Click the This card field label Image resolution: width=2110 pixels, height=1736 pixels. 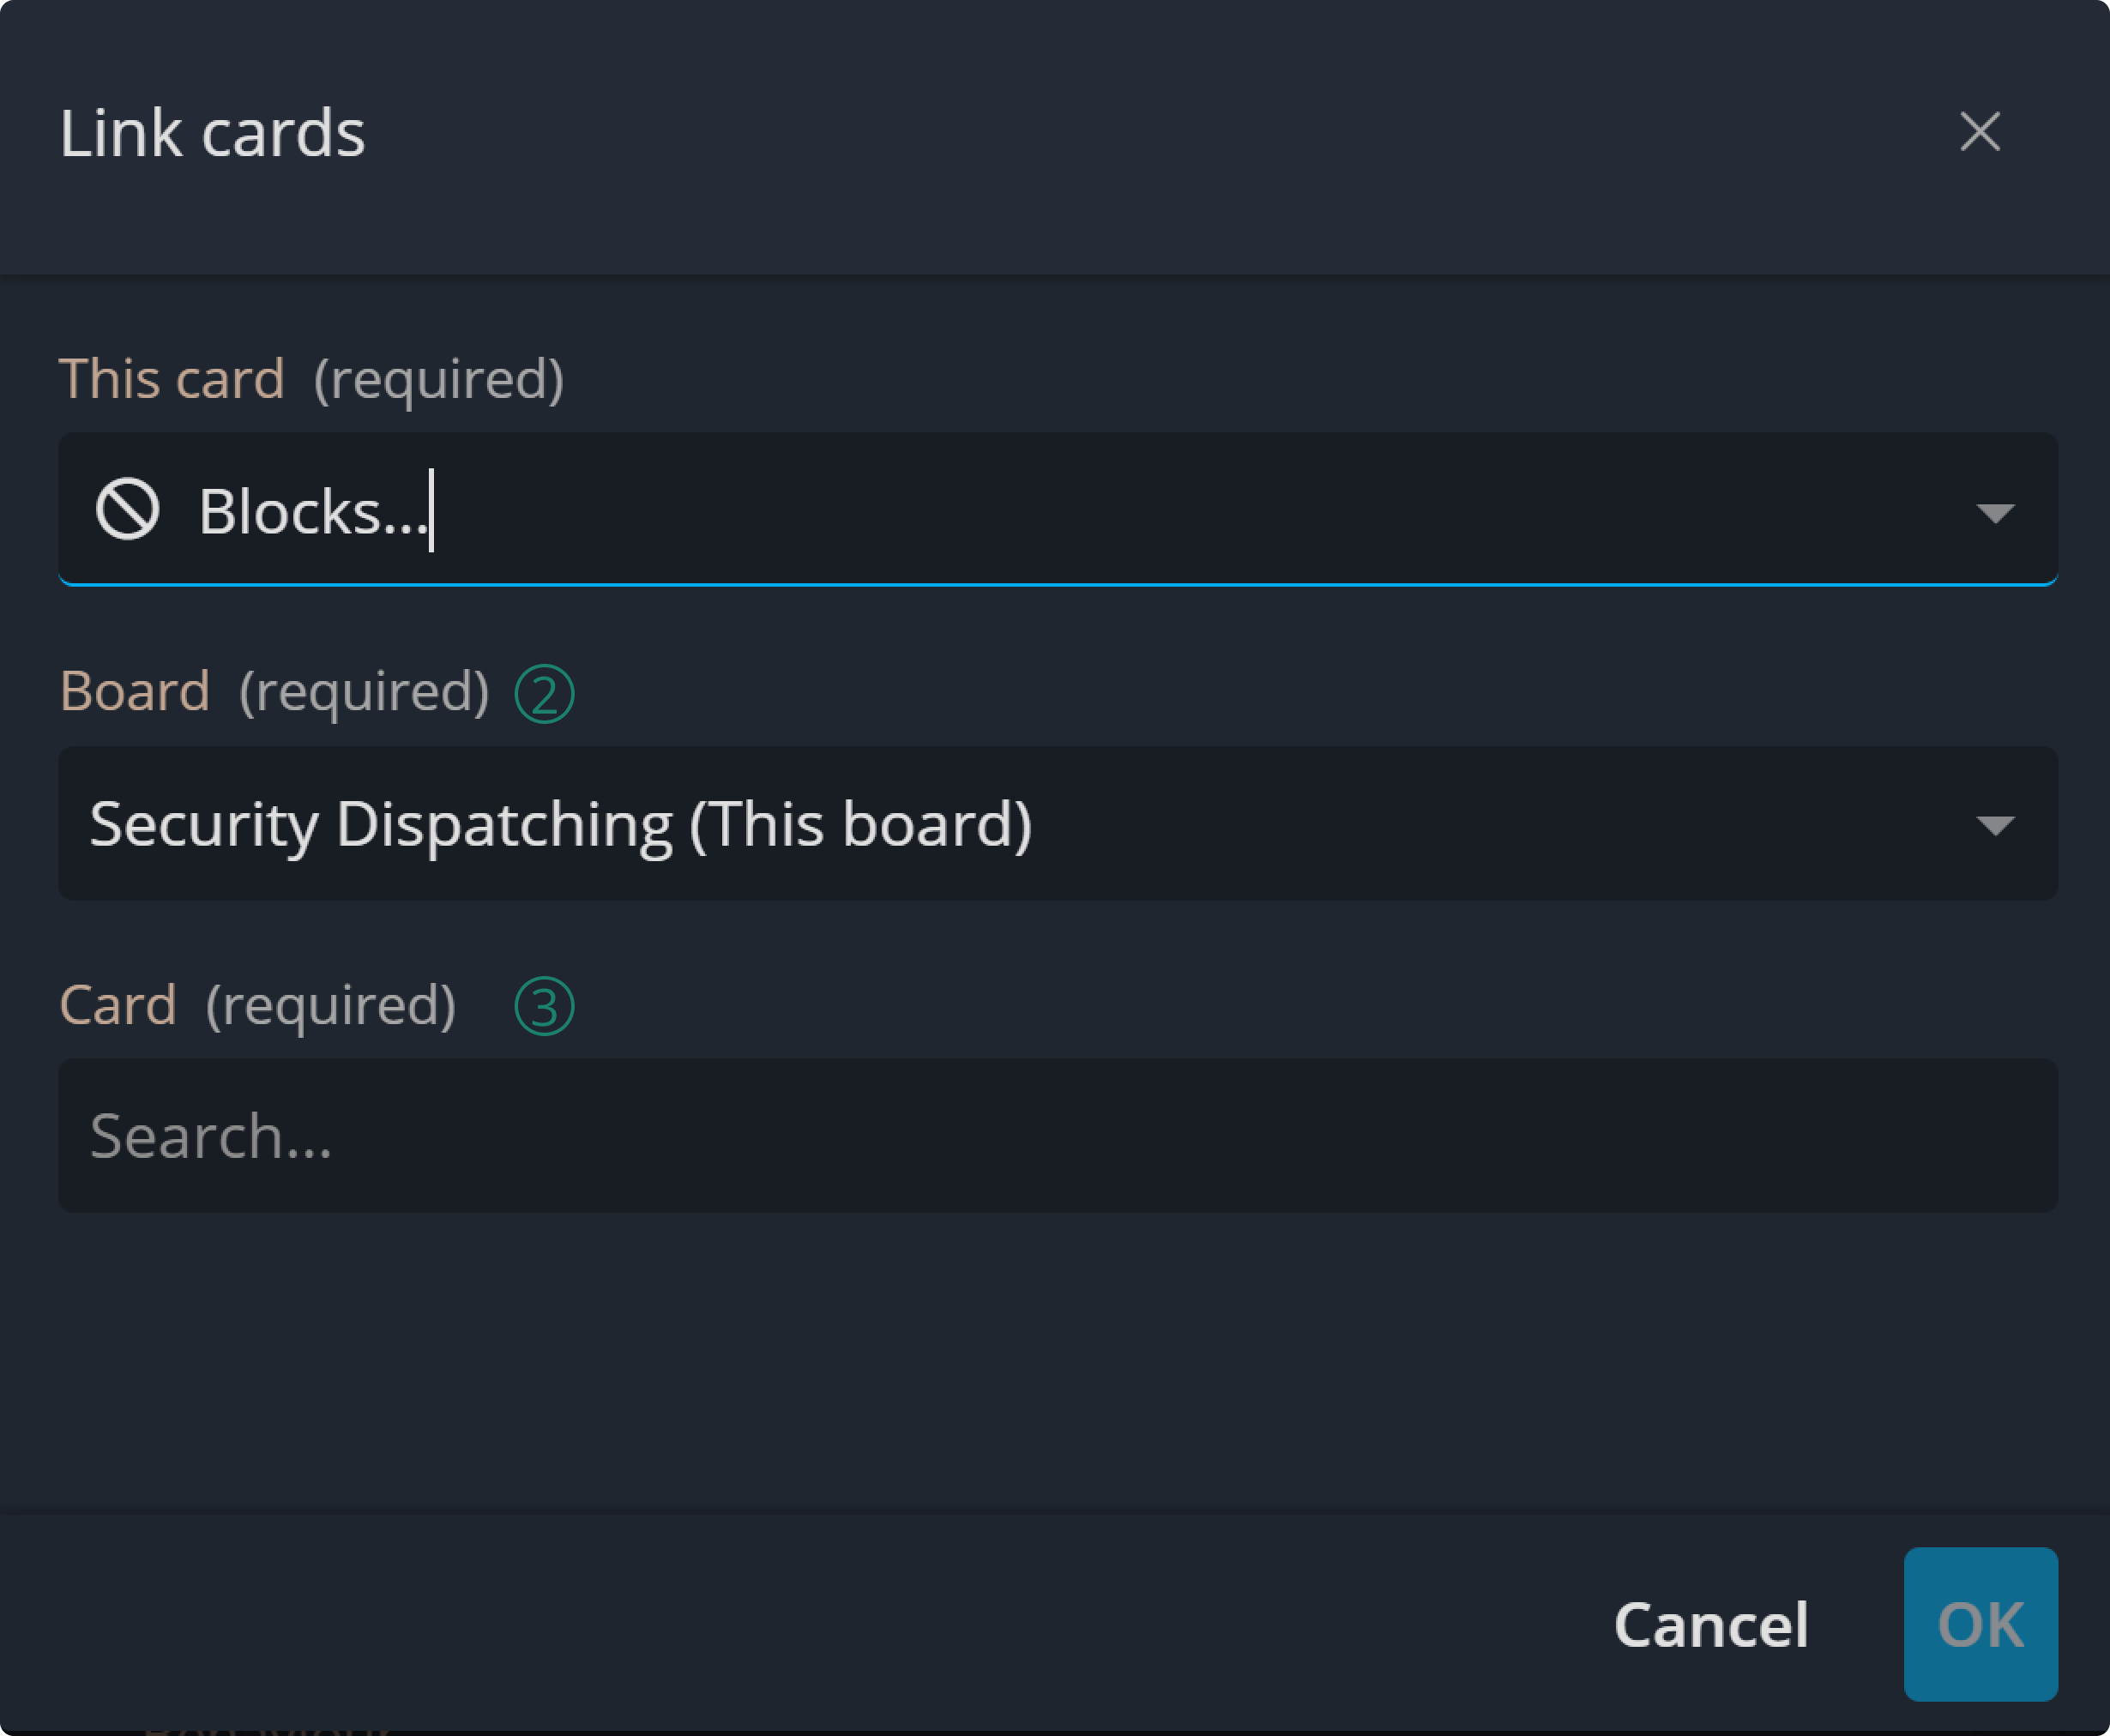tap(172, 379)
